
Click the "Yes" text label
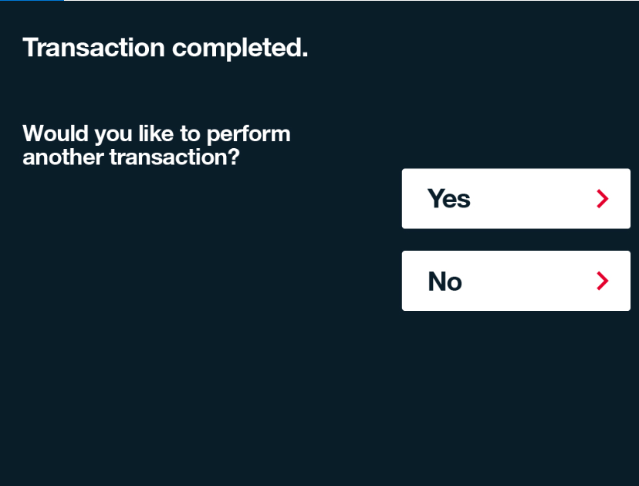pyautogui.click(x=448, y=199)
